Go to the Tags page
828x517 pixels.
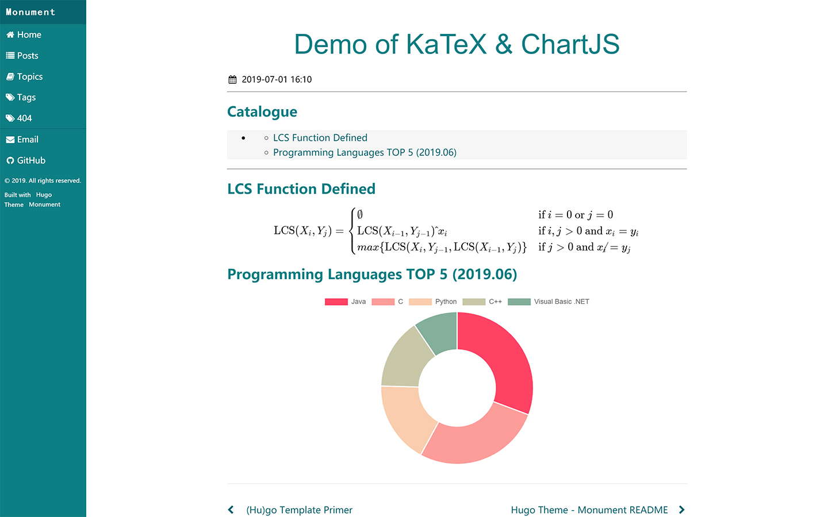click(43, 98)
